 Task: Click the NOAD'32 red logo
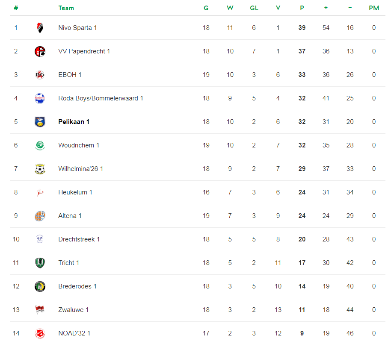[x=40, y=334]
